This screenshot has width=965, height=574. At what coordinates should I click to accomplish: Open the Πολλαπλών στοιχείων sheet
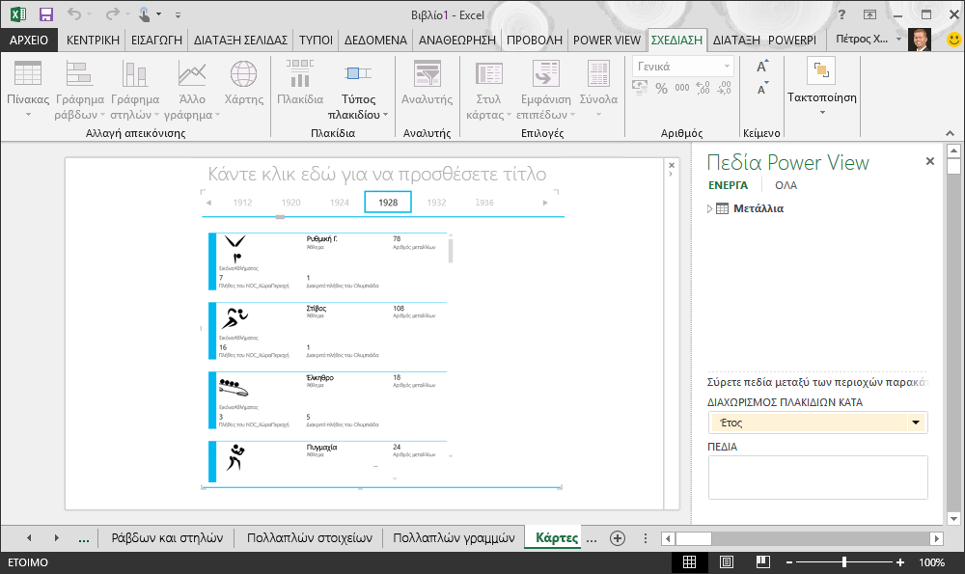point(310,538)
